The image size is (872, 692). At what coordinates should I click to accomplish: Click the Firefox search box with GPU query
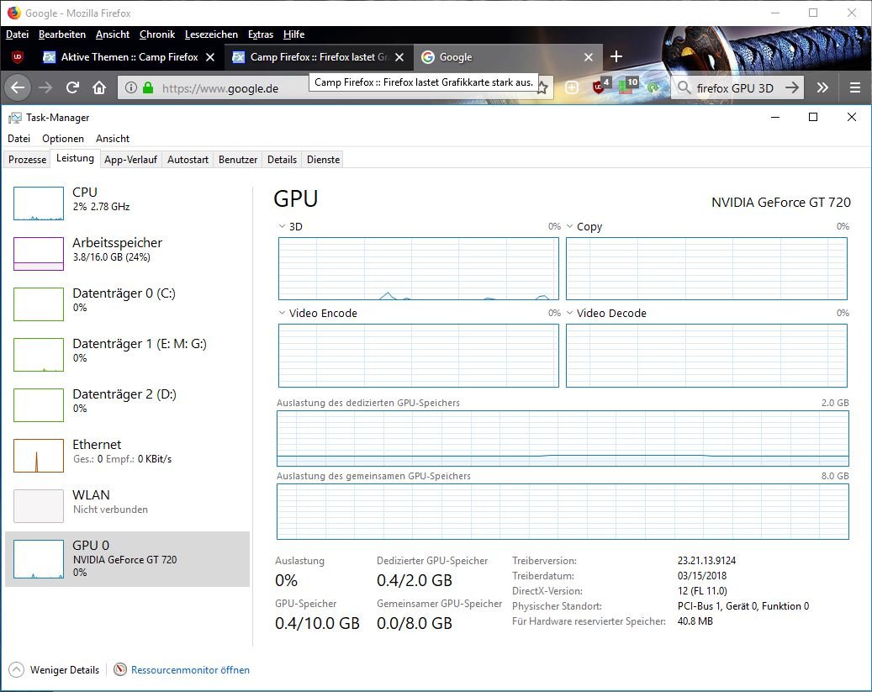point(734,87)
